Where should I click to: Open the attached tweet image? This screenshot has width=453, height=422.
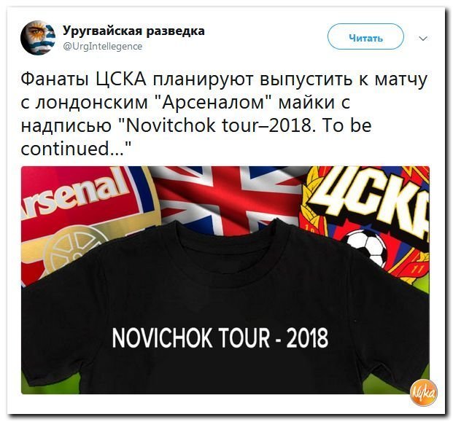coord(225,280)
